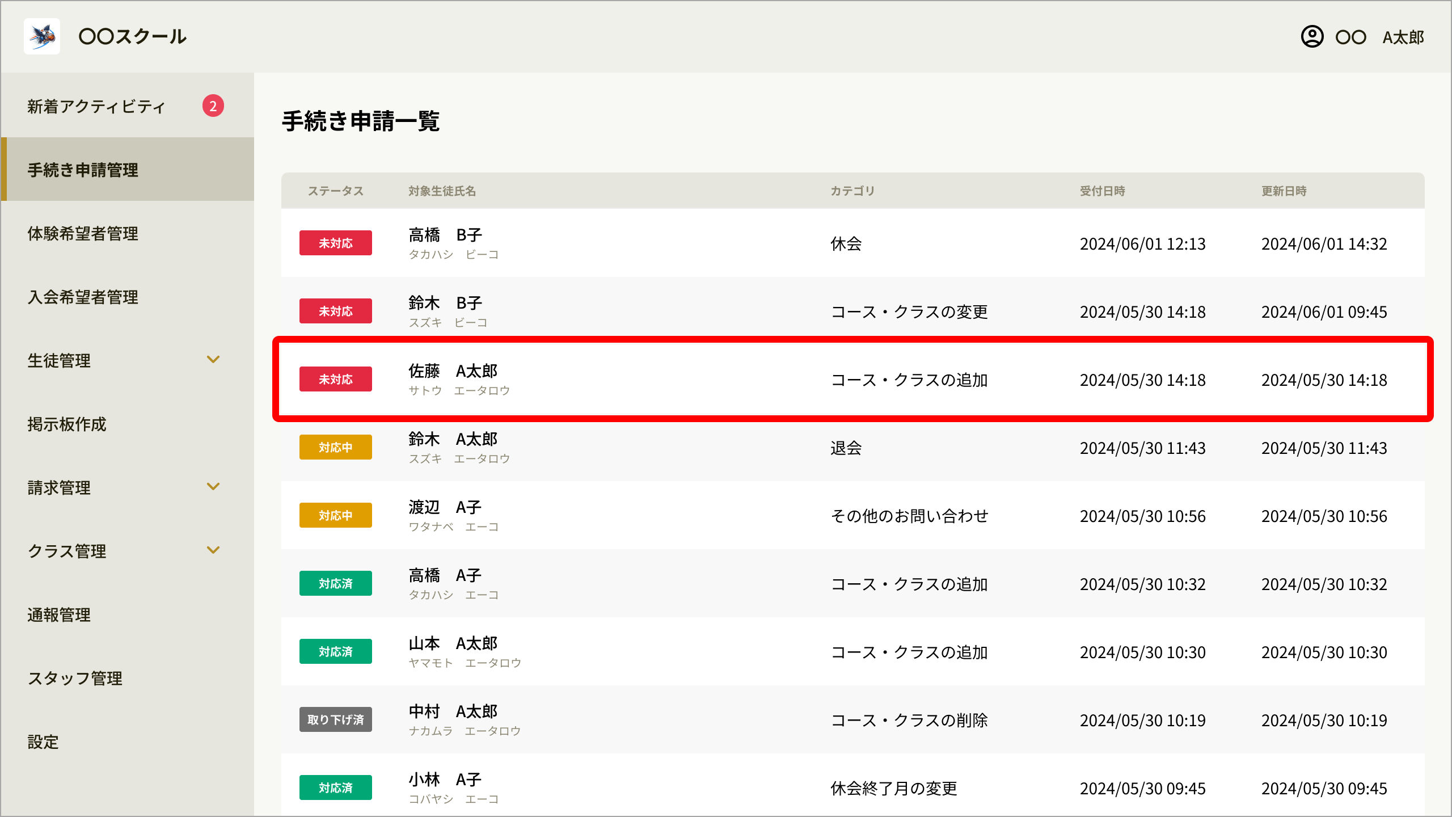Expand the 生徒管理 chevron
Viewport: 1452px width, 817px height.
[213, 360]
